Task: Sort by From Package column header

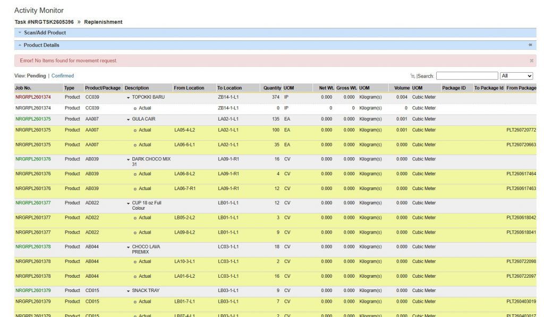Action: coord(521,88)
